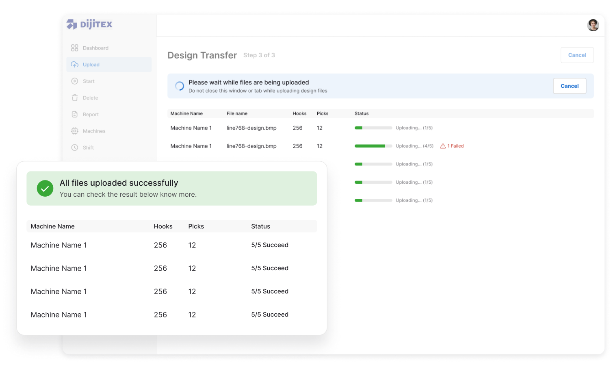The height and width of the screenshot is (369, 611).
Task: Click the Report document icon
Action: (74, 115)
